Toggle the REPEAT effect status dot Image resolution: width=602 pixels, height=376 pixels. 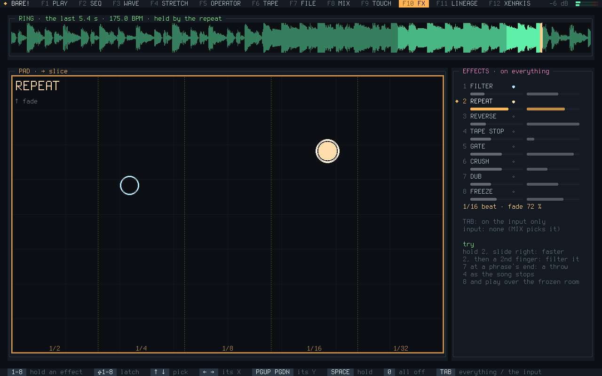(514, 102)
